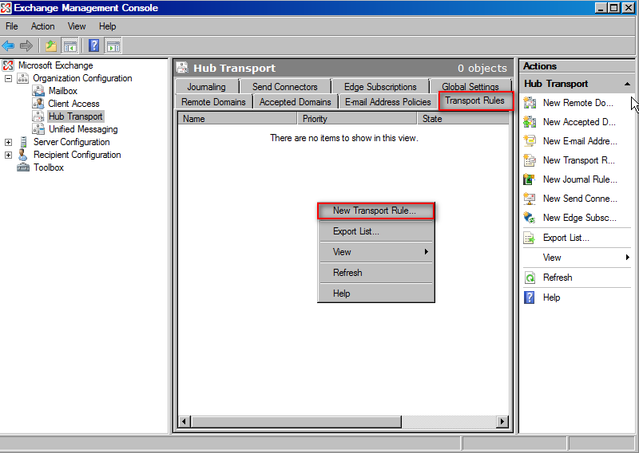Select the Toolbox tree item
Screen dimensions: 639x453
49,167
